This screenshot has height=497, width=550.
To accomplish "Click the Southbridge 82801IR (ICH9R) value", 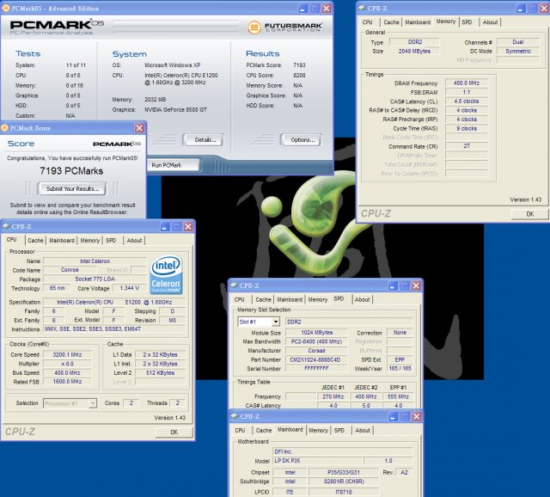I will 344,482.
